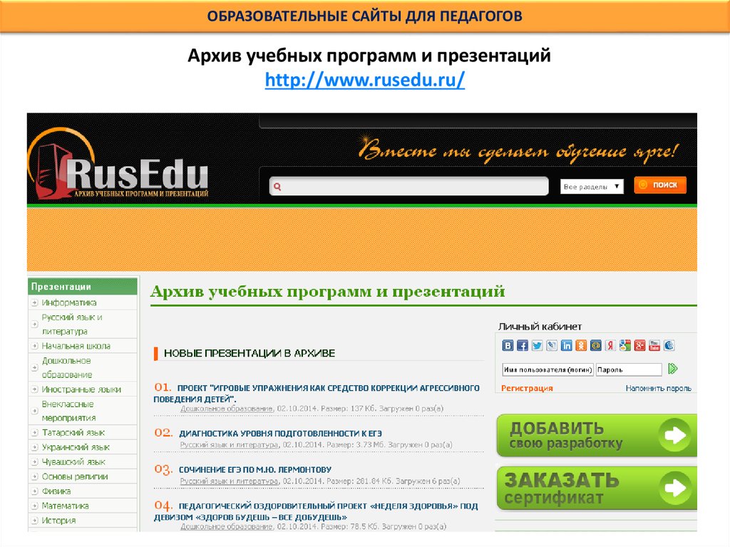730x547 pixels.
Task: Click the username login field
Action: (x=547, y=369)
